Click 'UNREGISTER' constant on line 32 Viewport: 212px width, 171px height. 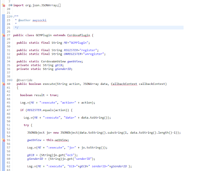(73, 54)
